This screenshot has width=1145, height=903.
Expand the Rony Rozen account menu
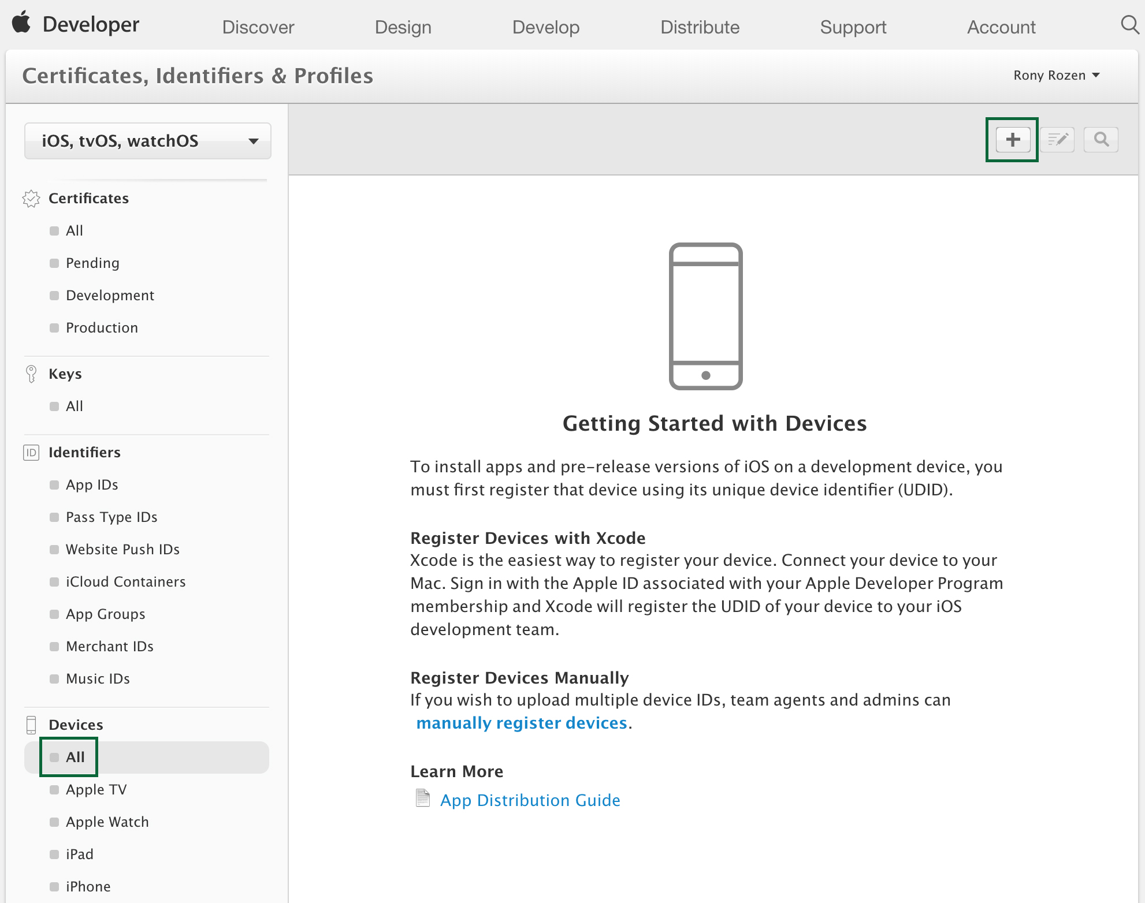[x=1056, y=76]
